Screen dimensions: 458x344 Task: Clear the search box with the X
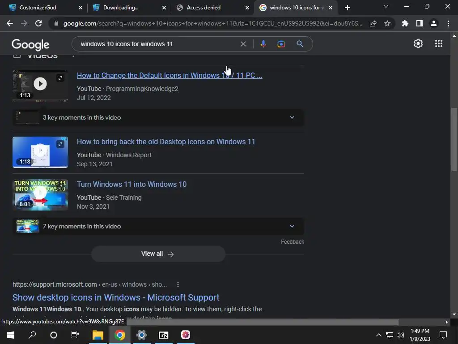[243, 44]
